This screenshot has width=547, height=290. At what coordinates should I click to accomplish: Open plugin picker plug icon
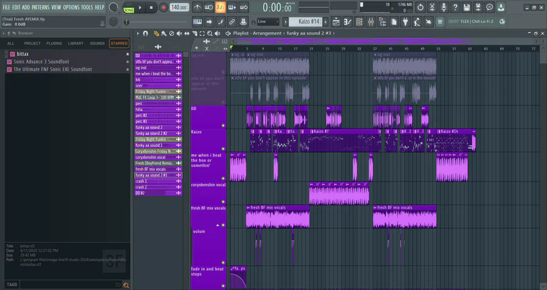pyautogui.click(x=405, y=22)
